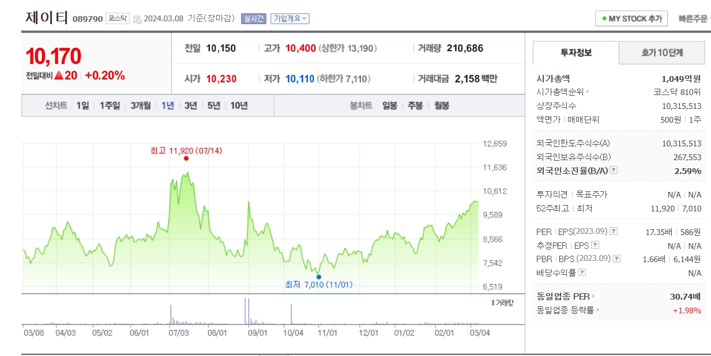711x356 pixels.
Task: Open the 기업개요 dropdown
Action: click(x=290, y=18)
